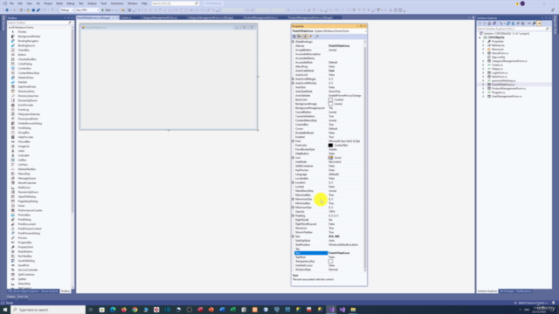Select the Panel control in Toolbox
The width and height of the screenshot is (559, 314).
21,206
